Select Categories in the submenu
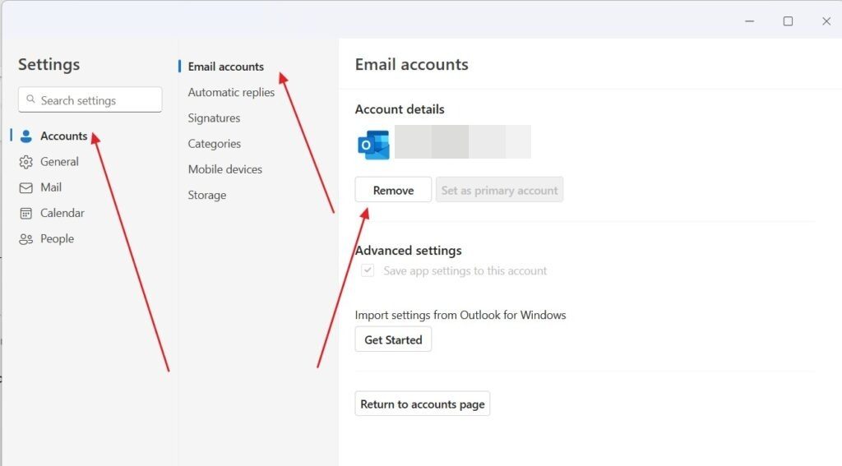842x466 pixels. [214, 144]
